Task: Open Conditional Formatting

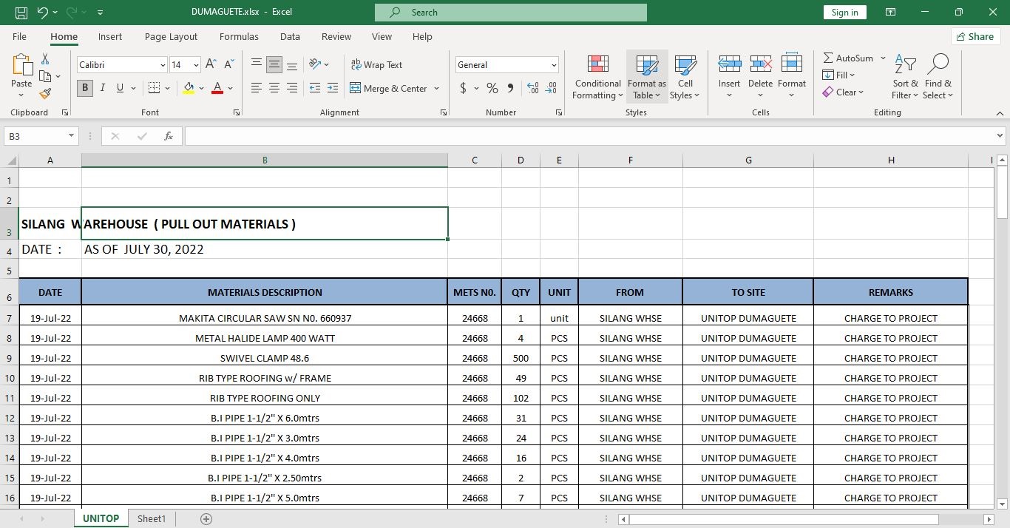Action: [x=597, y=77]
